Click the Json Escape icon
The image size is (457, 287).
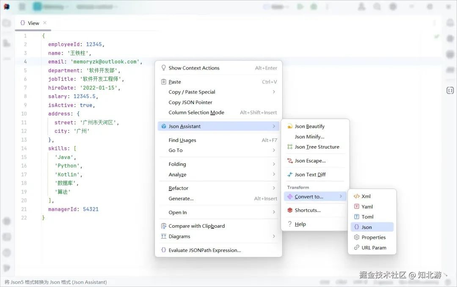click(290, 161)
